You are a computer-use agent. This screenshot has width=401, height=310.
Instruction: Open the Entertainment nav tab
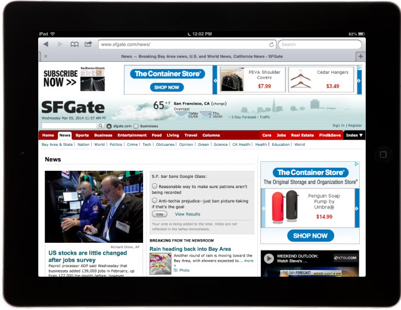(132, 135)
